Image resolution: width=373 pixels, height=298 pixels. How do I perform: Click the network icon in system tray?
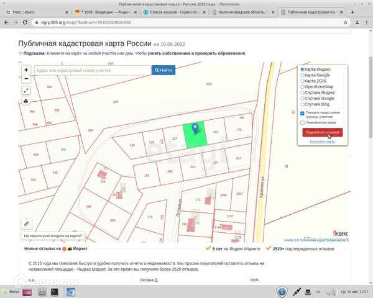[308, 292]
